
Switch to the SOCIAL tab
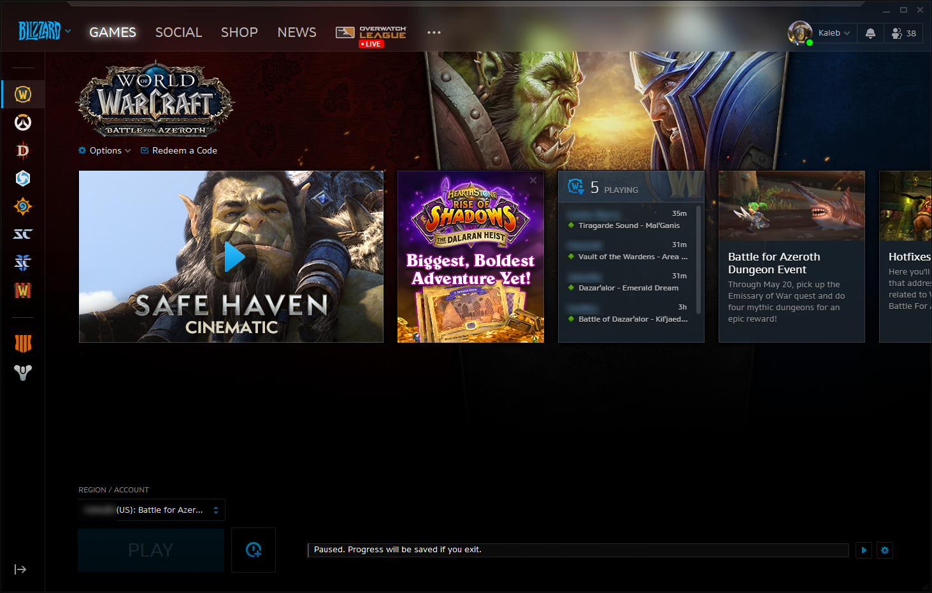click(178, 32)
